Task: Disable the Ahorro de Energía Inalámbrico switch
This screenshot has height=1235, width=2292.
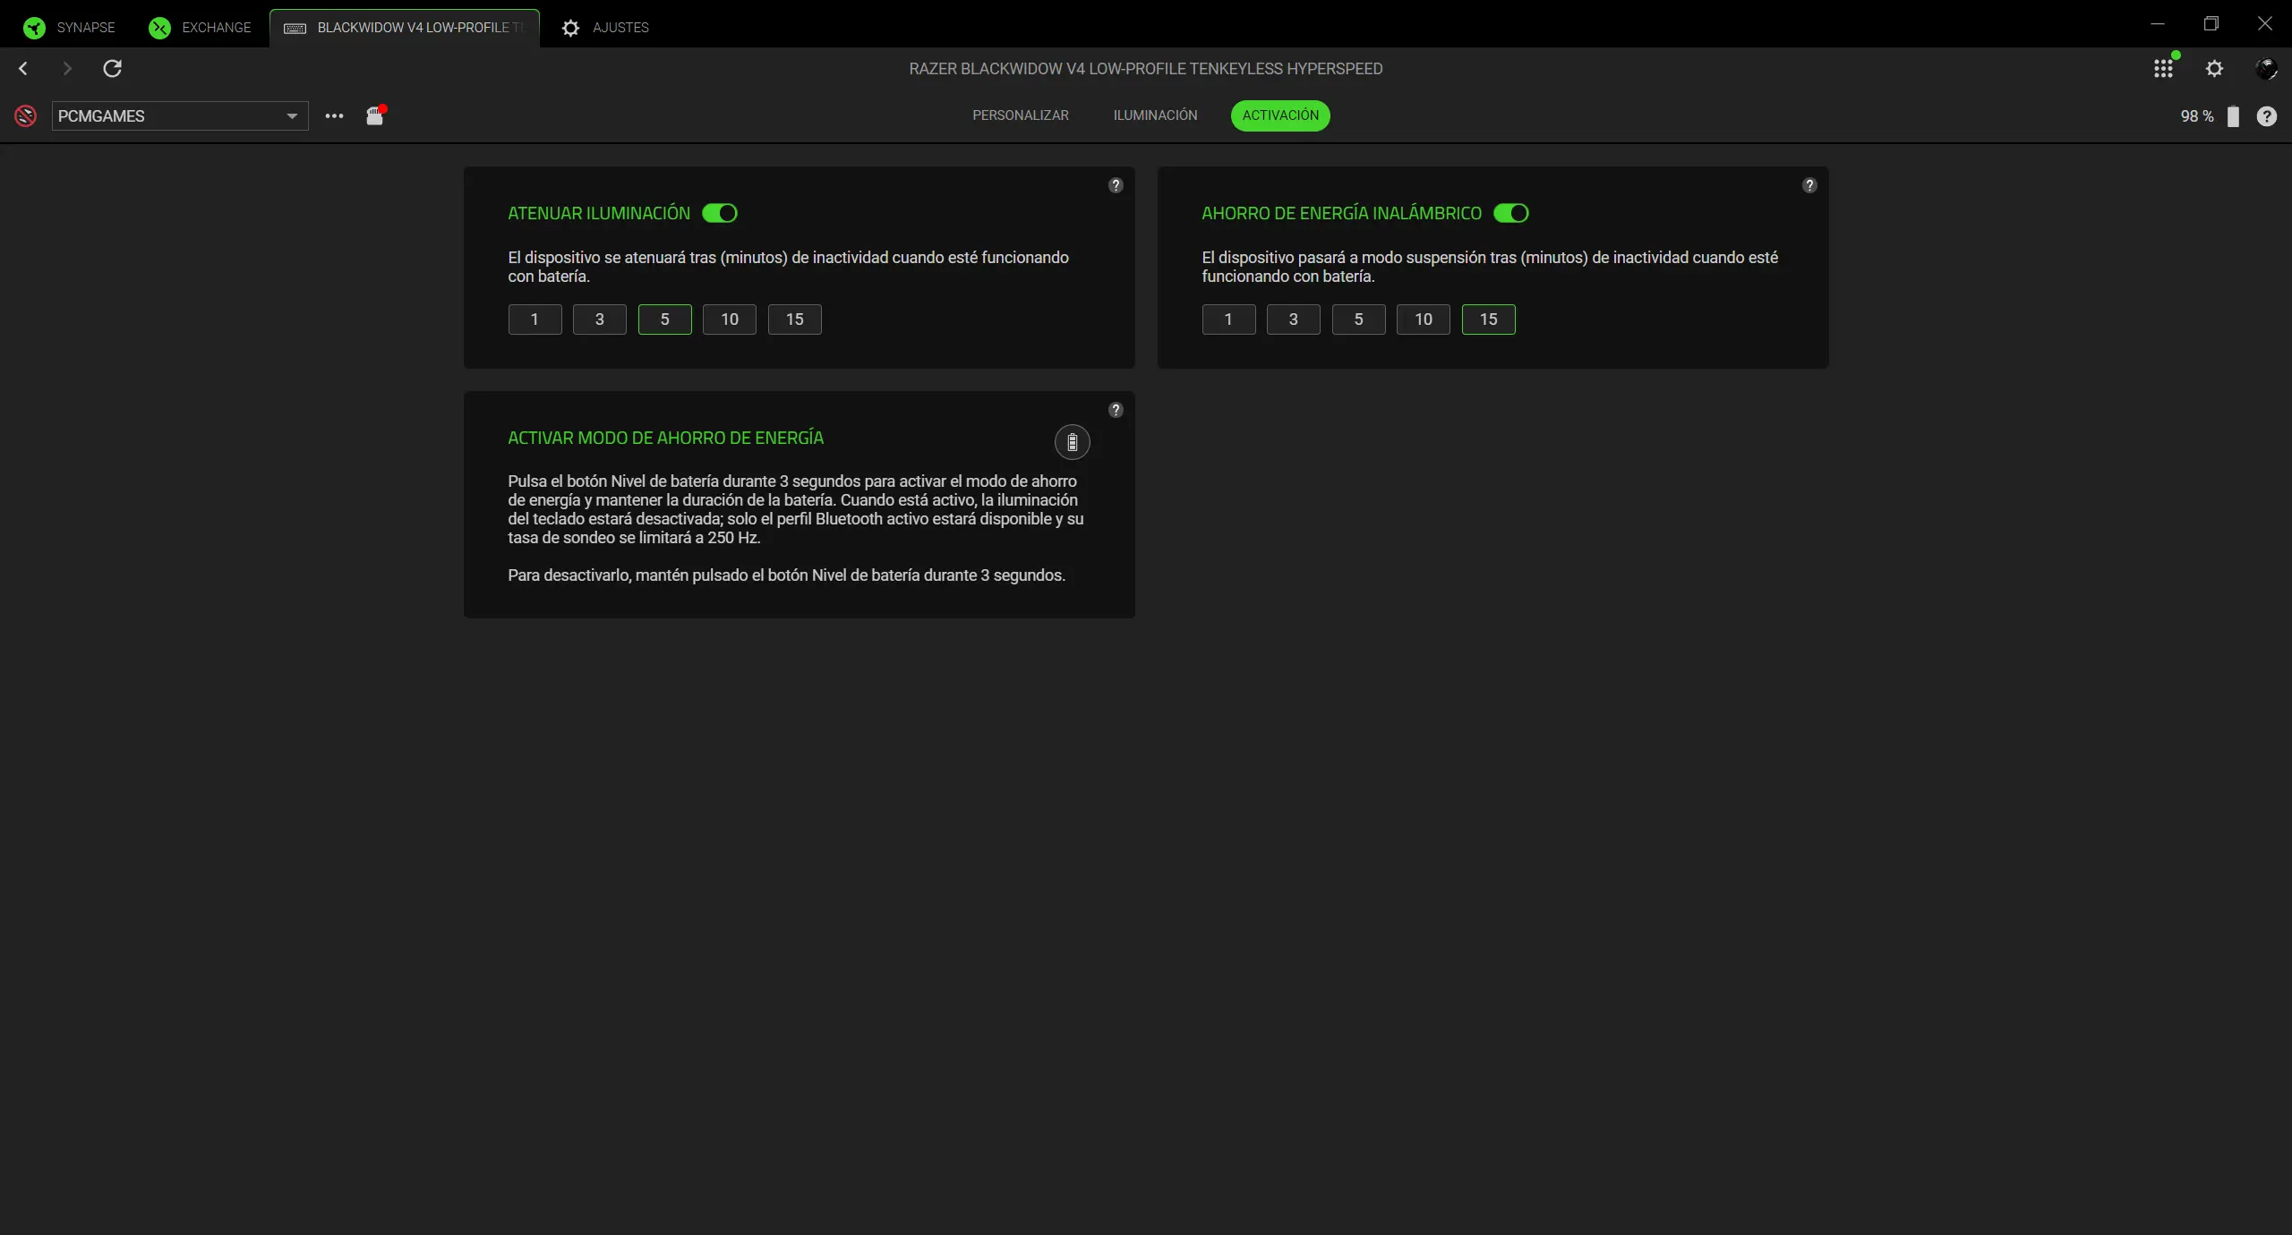Action: (1511, 213)
